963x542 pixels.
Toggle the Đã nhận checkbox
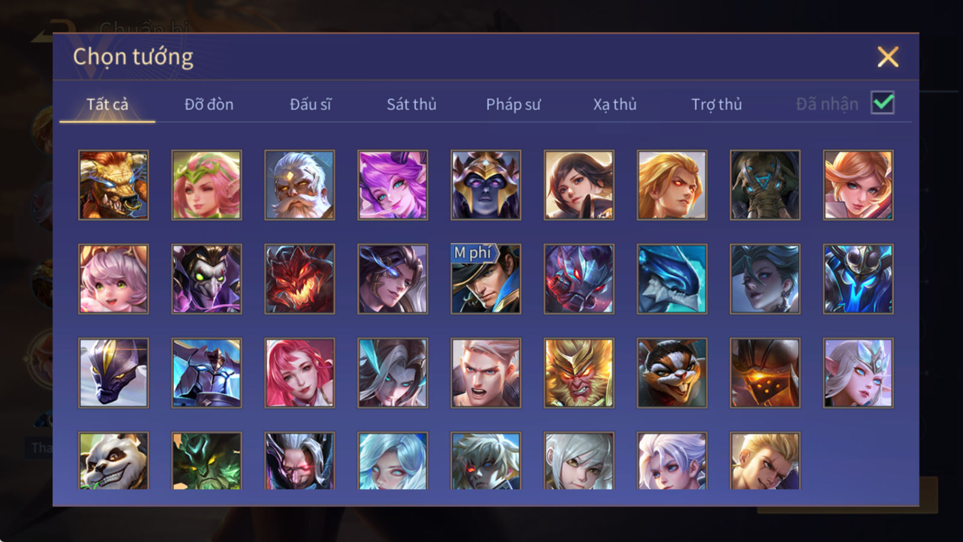[x=882, y=103]
